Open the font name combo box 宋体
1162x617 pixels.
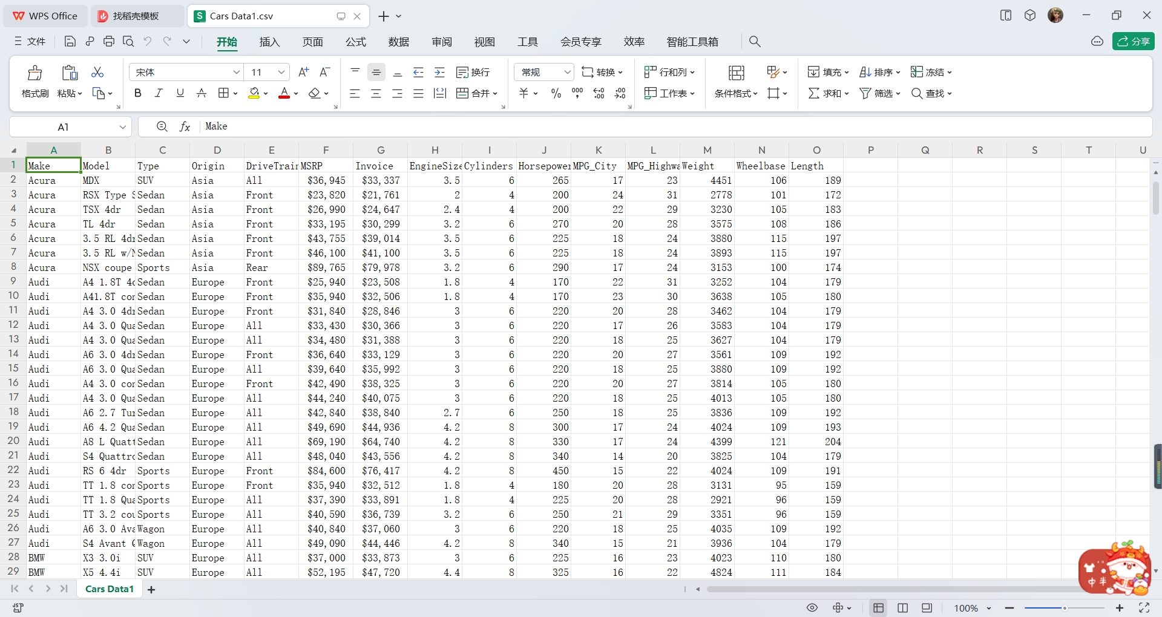(186, 72)
